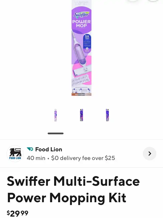Viewport: 163px width, 218px height.
Task: Tap the POWER MOP text on box
Action: 81,24
